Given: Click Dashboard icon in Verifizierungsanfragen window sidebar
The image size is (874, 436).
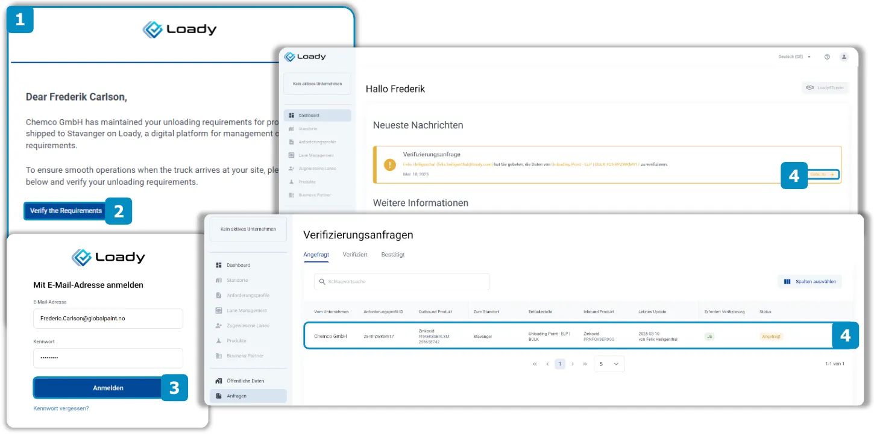Looking at the screenshot, I should click(219, 265).
